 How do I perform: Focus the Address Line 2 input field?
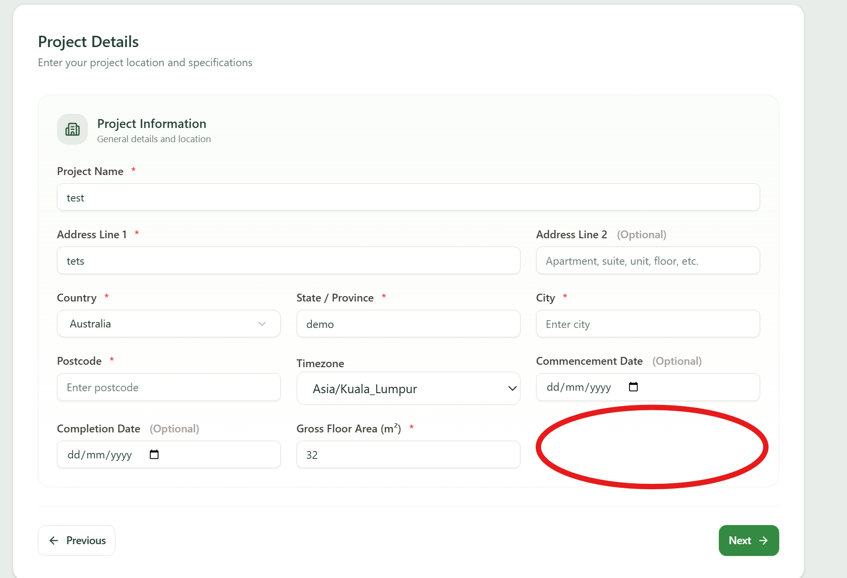(648, 261)
